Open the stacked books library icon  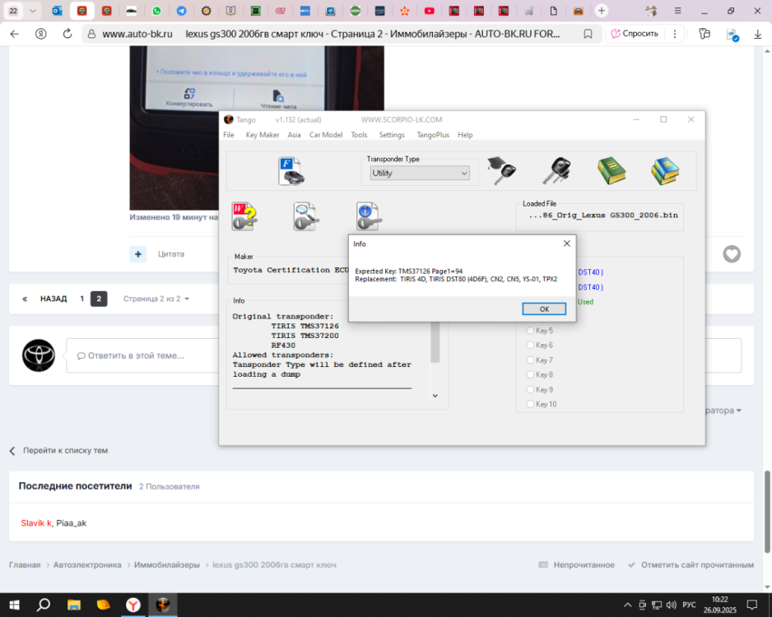tap(665, 171)
